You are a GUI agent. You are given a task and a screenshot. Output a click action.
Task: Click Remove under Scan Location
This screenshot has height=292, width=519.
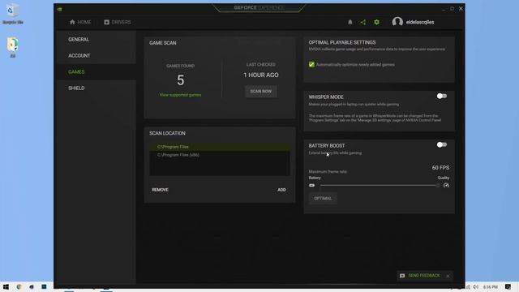[x=161, y=190]
